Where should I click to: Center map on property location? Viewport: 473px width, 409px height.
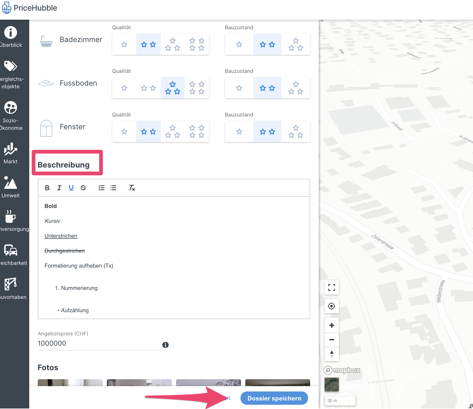[x=332, y=306]
